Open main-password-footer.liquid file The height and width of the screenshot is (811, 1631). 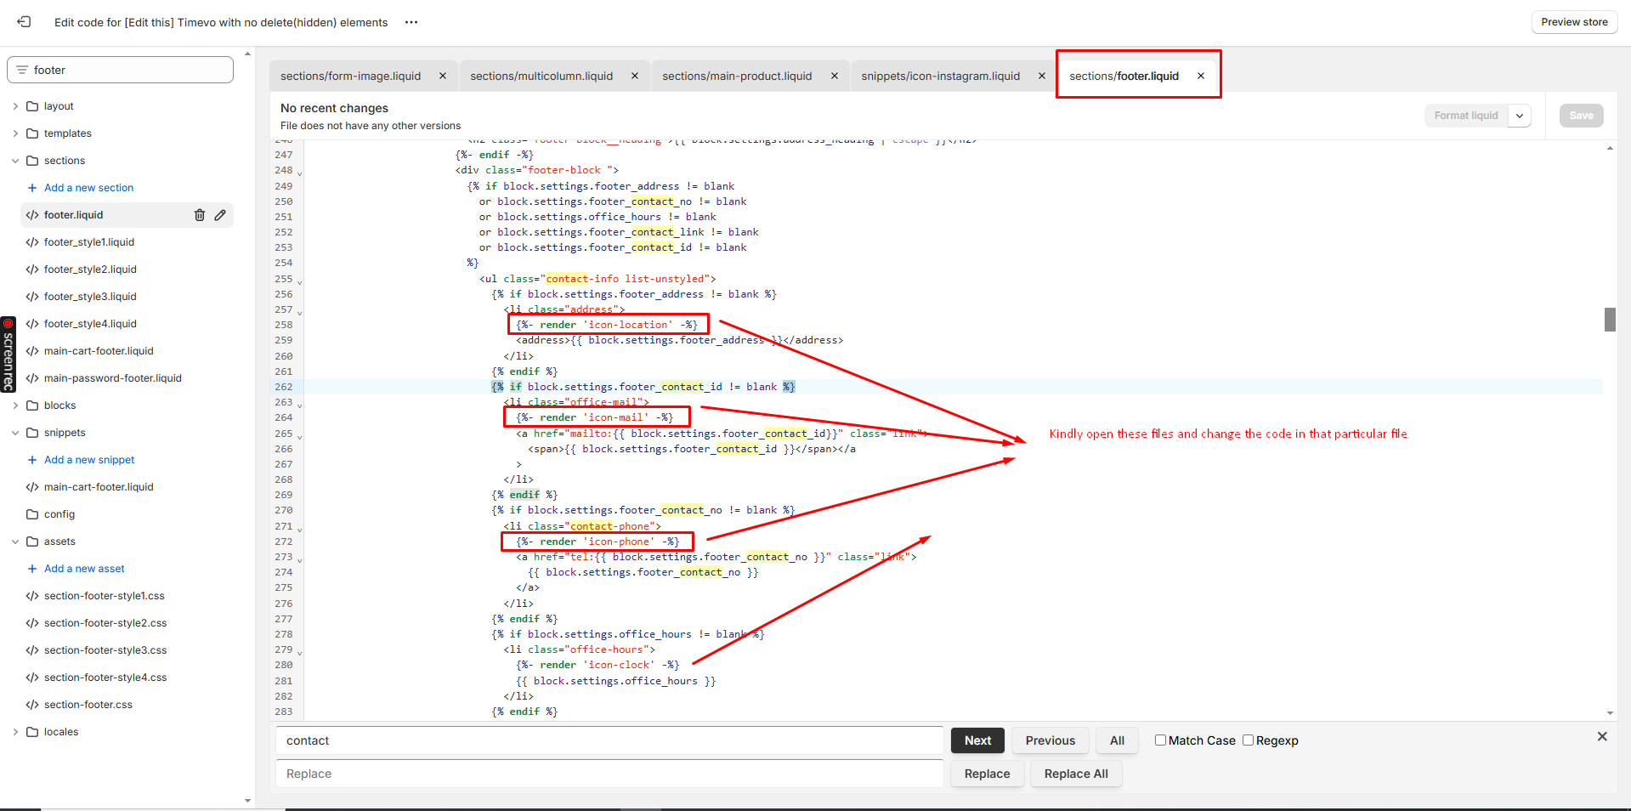point(112,378)
